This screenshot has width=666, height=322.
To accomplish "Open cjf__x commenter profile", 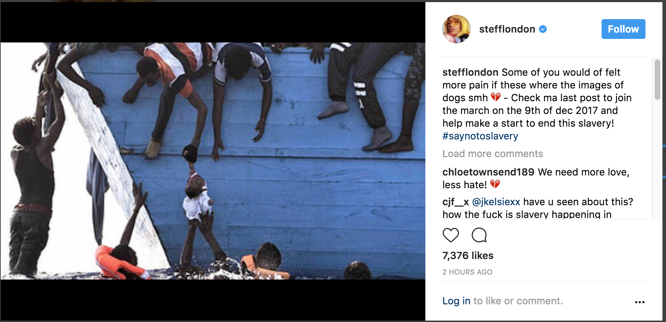I will coord(455,202).
